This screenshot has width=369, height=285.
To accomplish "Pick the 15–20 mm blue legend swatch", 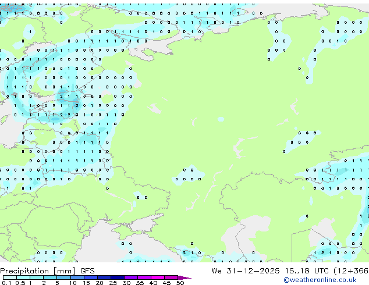I will pos(91,277).
